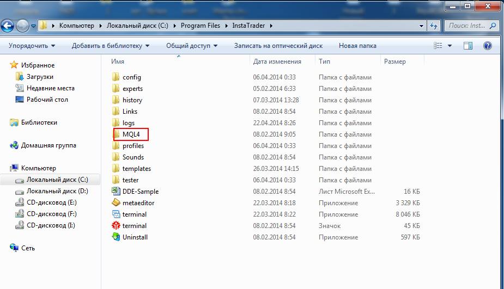Select the red terminal icon file

pos(116,225)
